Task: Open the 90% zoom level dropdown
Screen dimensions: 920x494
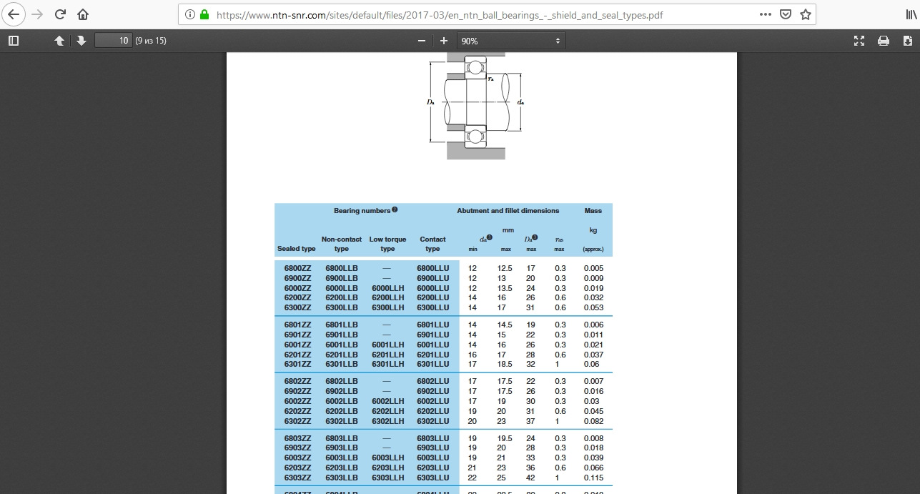Action: 511,41
